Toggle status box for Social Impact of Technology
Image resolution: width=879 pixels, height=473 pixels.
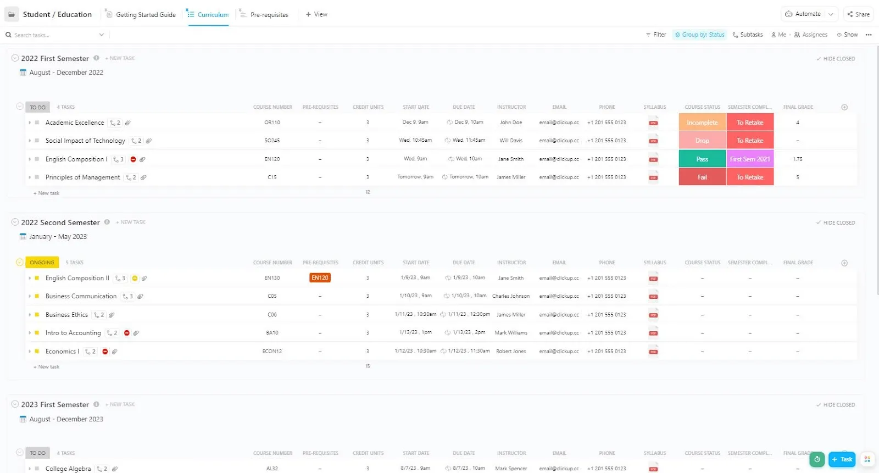click(x=37, y=141)
